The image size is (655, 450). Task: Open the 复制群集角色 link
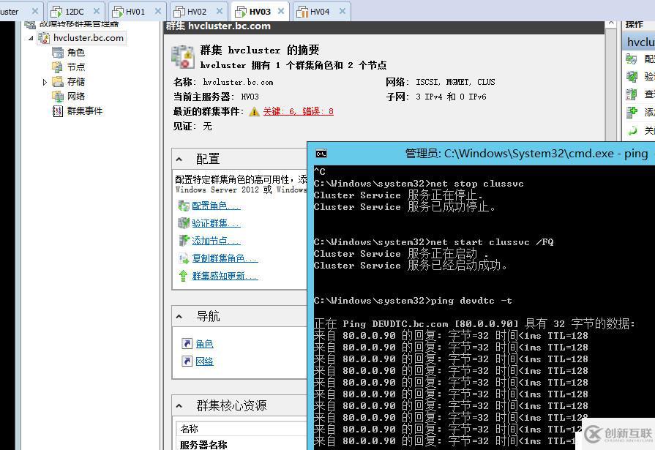(225, 258)
